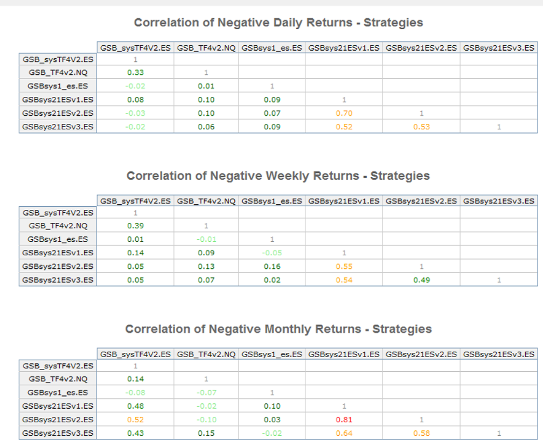
Task: Click the 0.43 monthly correlation value
Action: (135, 433)
